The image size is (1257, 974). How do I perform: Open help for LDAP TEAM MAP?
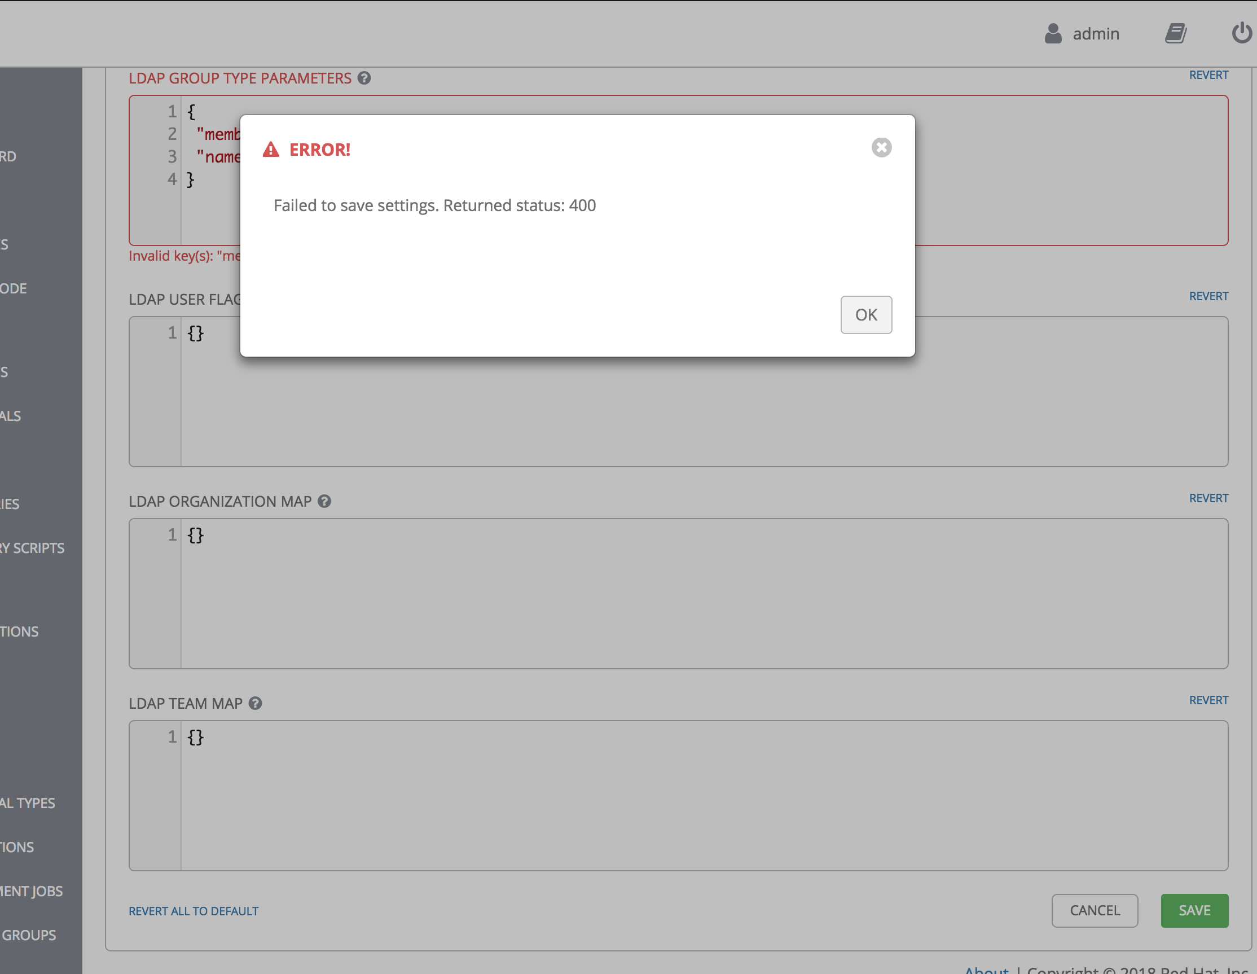(x=255, y=703)
